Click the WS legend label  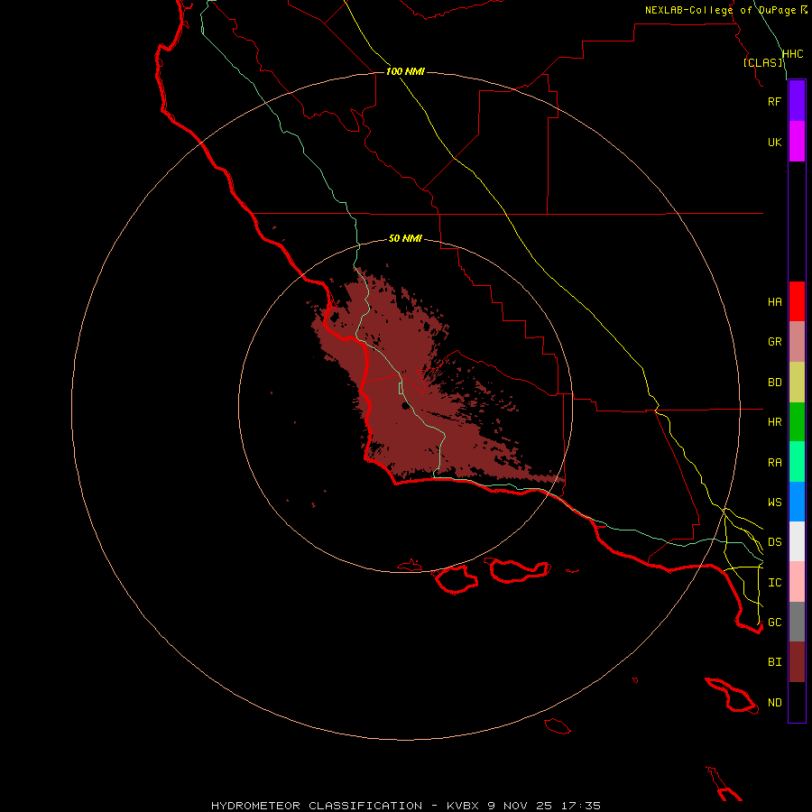pyautogui.click(x=774, y=503)
